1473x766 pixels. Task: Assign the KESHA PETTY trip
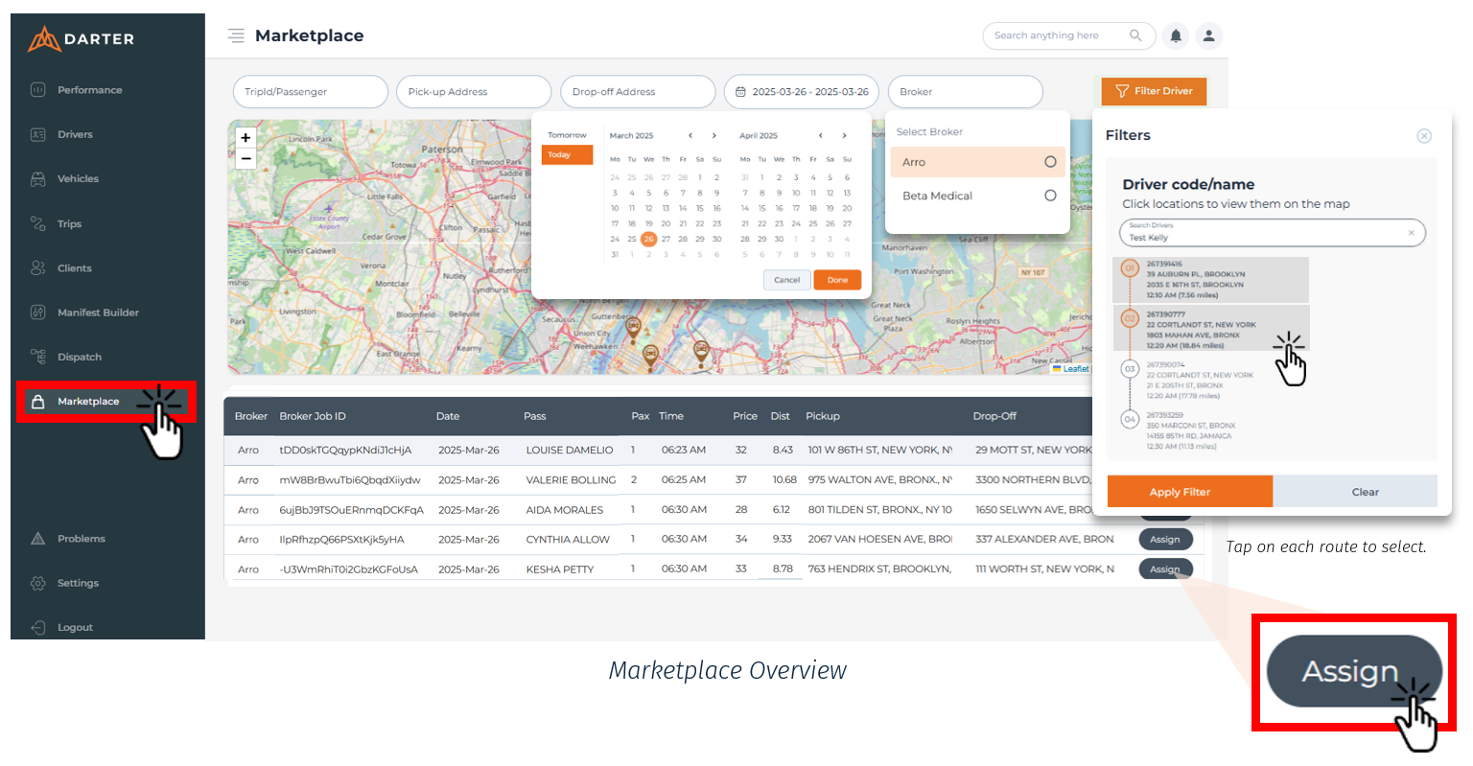[1165, 569]
